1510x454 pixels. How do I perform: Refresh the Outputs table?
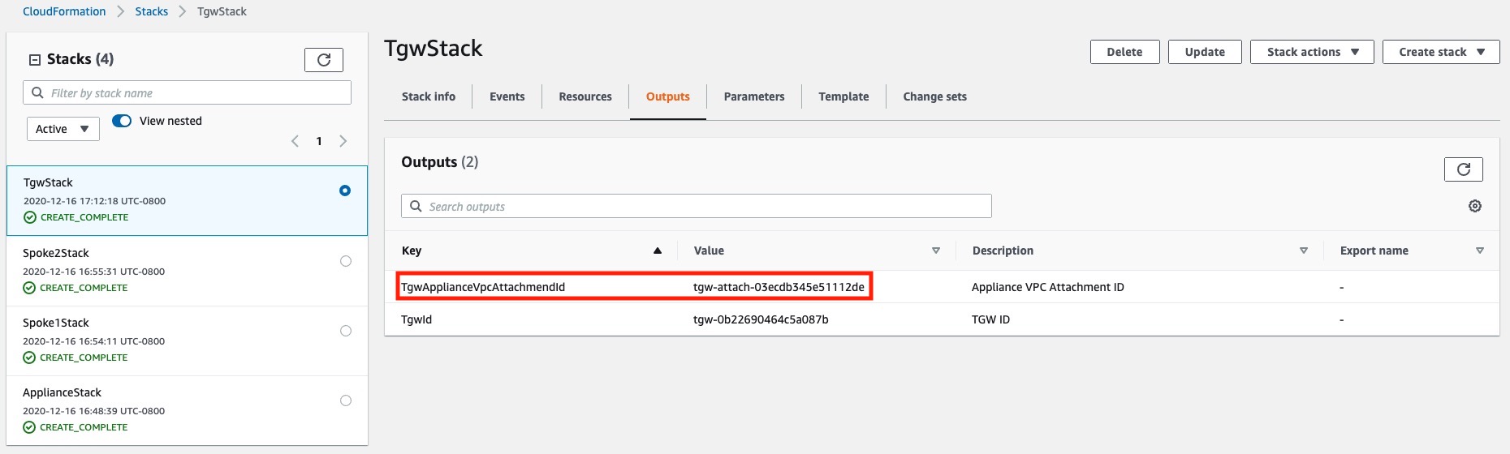pyautogui.click(x=1463, y=169)
